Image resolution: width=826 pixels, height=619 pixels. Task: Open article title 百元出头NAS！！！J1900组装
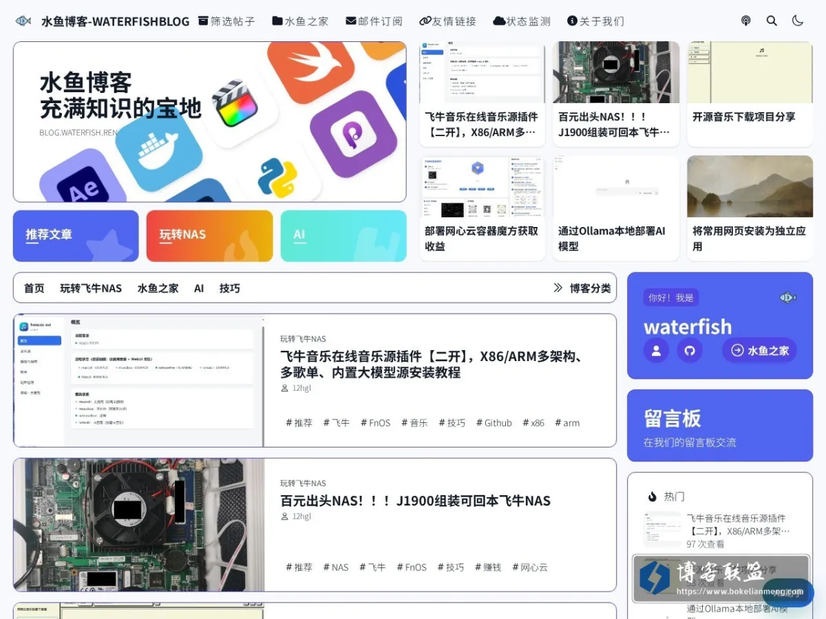415,501
